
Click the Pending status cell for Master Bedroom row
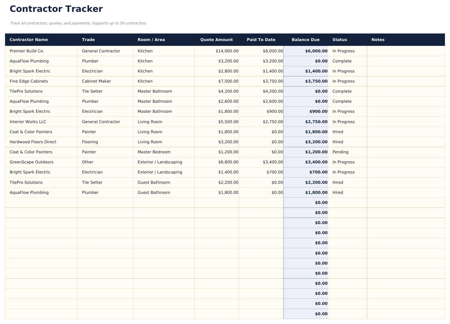[340, 152]
